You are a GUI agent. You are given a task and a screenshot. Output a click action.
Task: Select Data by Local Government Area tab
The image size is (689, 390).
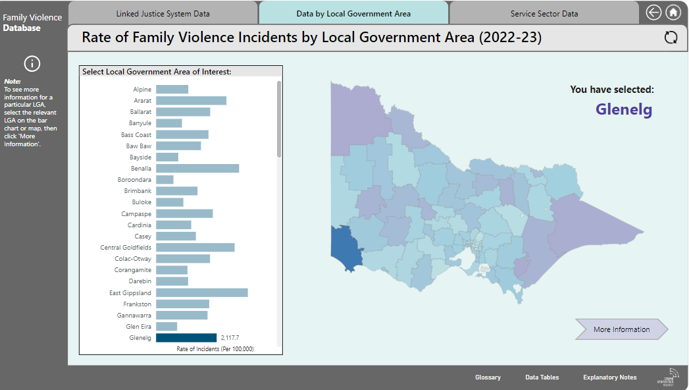point(353,14)
